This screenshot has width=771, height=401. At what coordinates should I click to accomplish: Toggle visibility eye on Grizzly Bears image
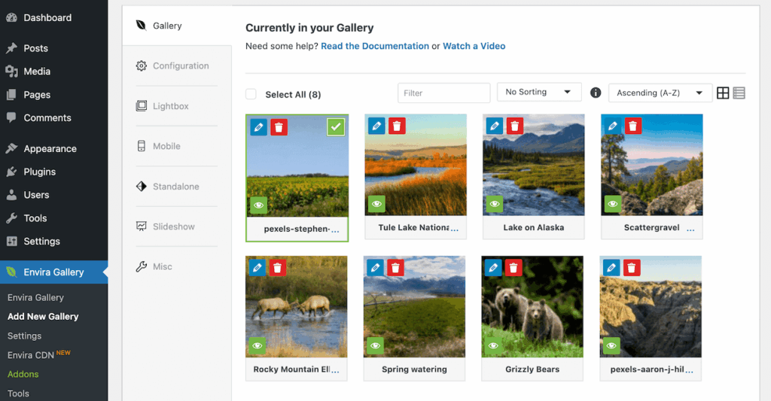pyautogui.click(x=493, y=345)
